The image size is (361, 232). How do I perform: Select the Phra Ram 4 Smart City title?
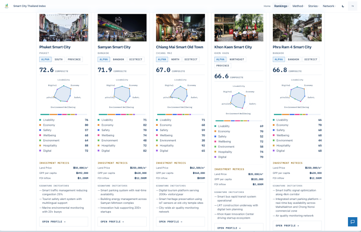[x=292, y=47]
